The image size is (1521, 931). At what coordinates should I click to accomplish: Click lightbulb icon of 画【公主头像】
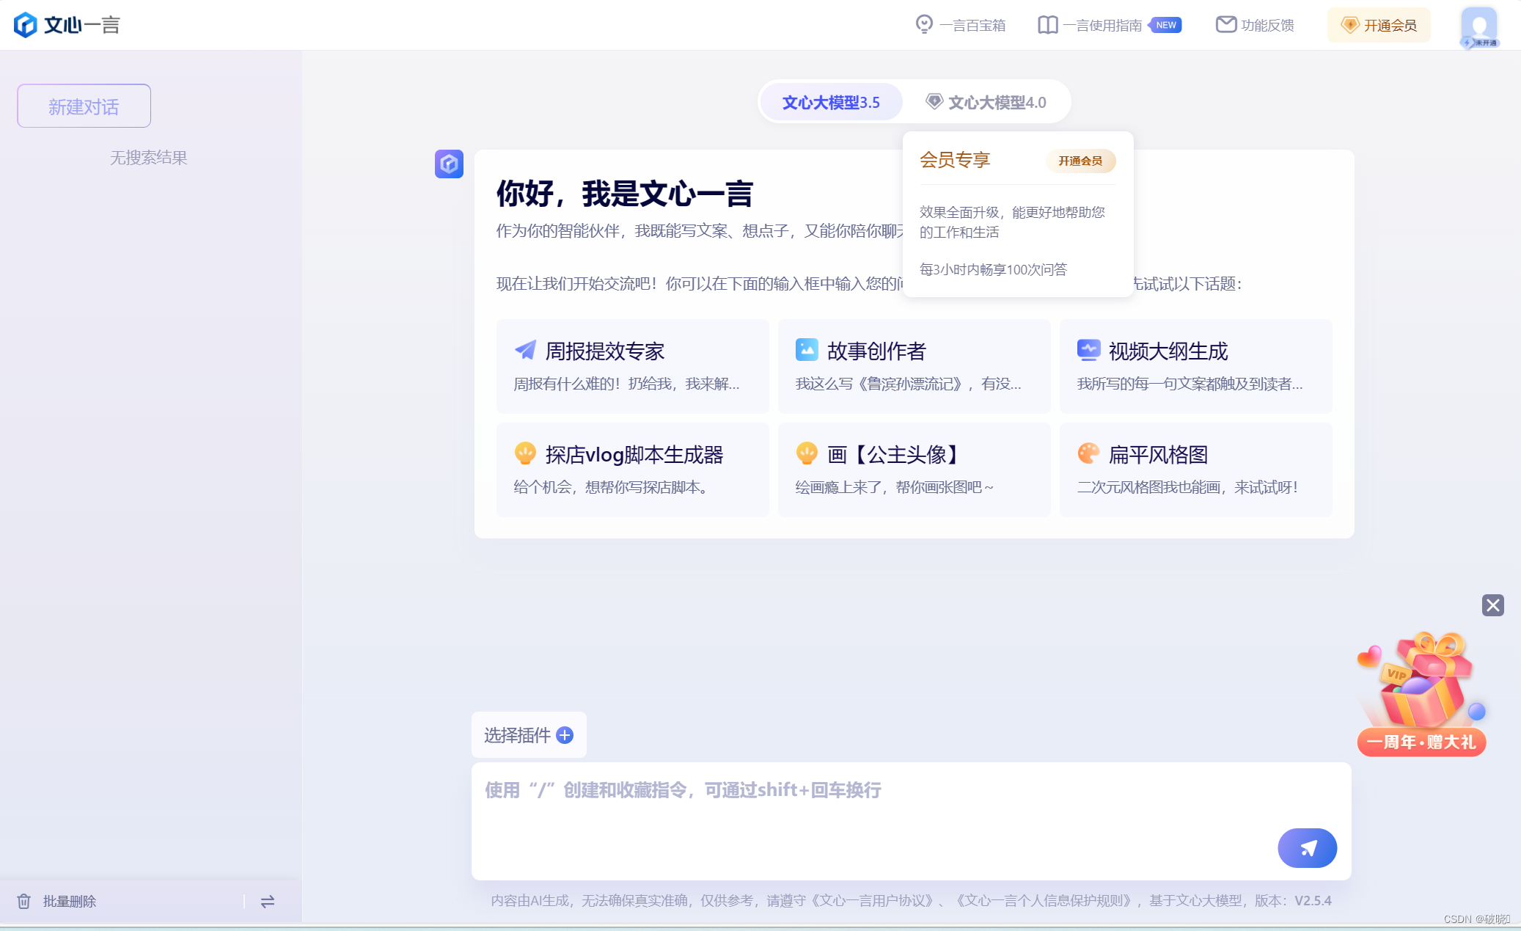807,453
